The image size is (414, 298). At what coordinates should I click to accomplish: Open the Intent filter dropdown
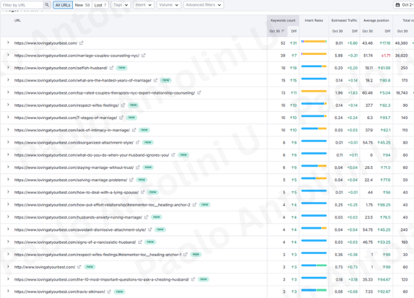[x=143, y=5]
